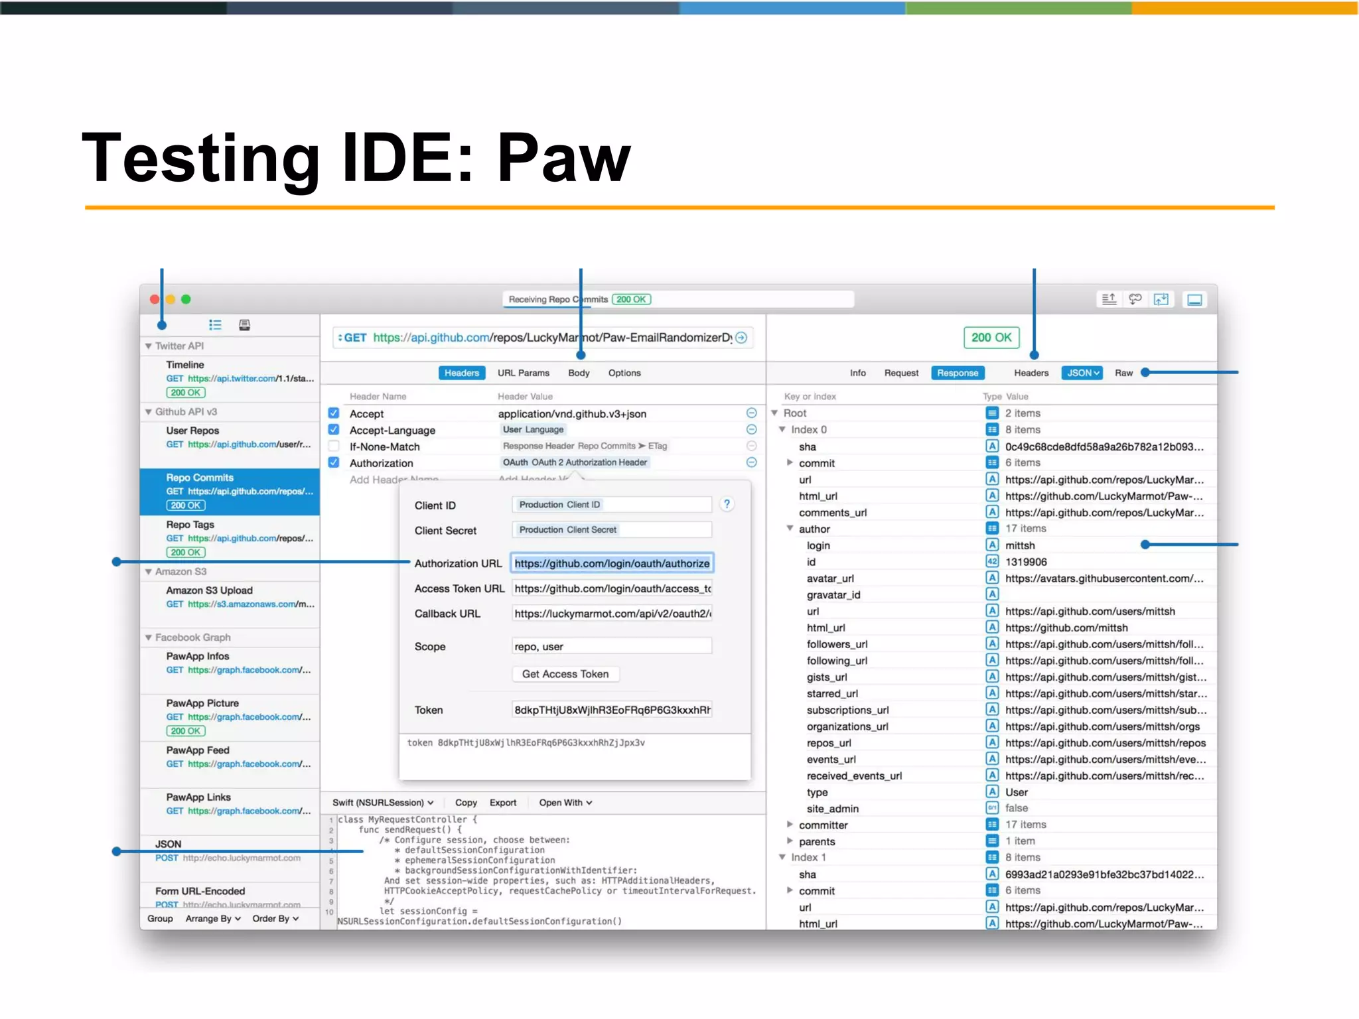Collapse the Github API v3 group

pyautogui.click(x=149, y=412)
